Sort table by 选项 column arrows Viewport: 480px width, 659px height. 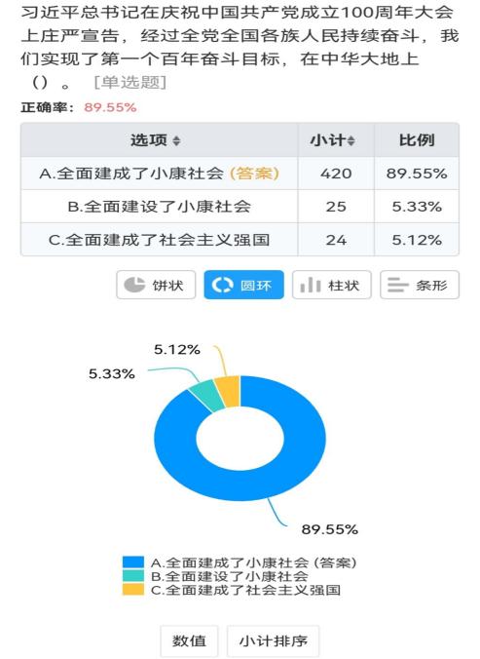tap(176, 140)
